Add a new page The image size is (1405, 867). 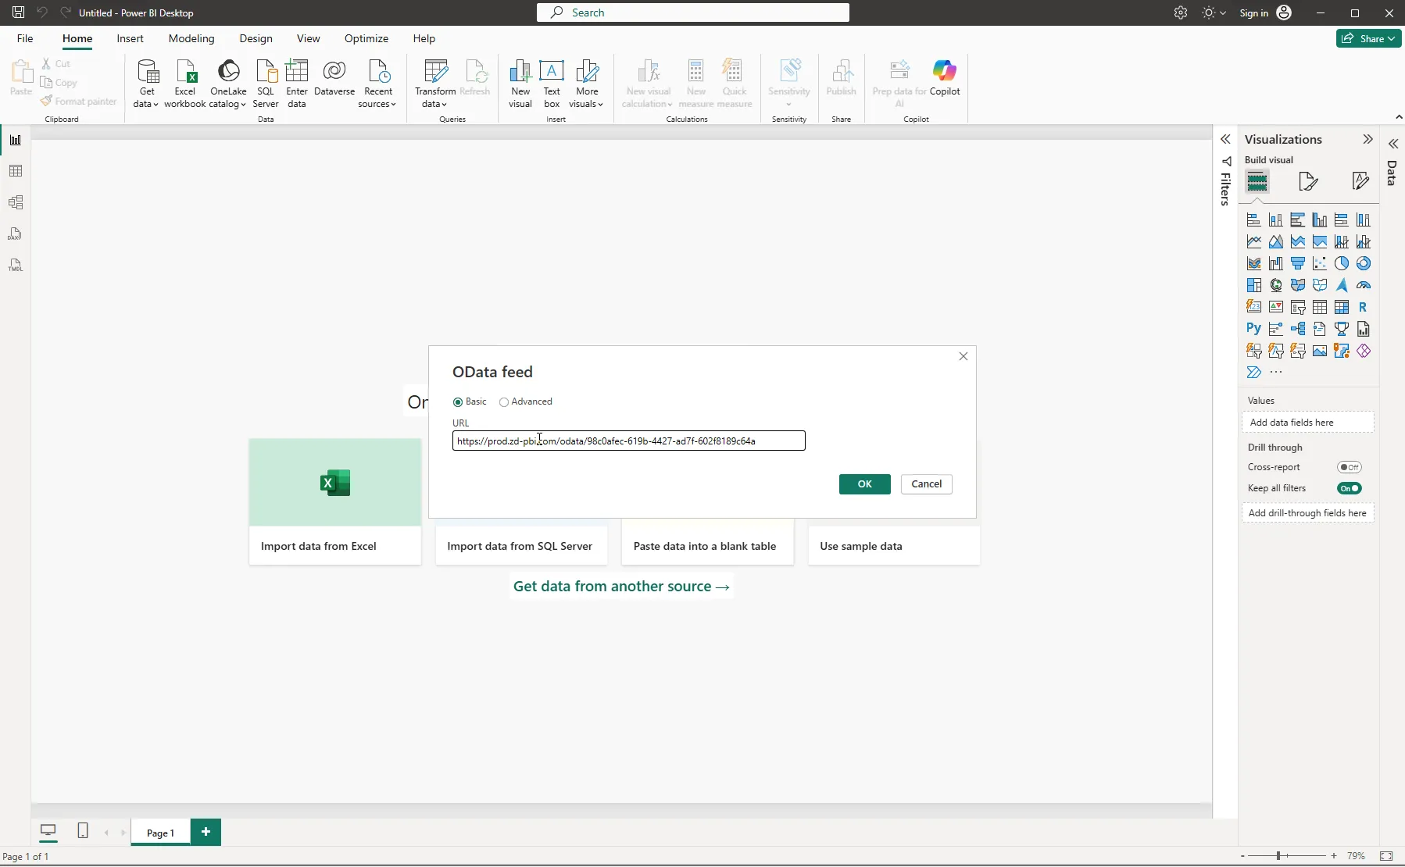[206, 832]
